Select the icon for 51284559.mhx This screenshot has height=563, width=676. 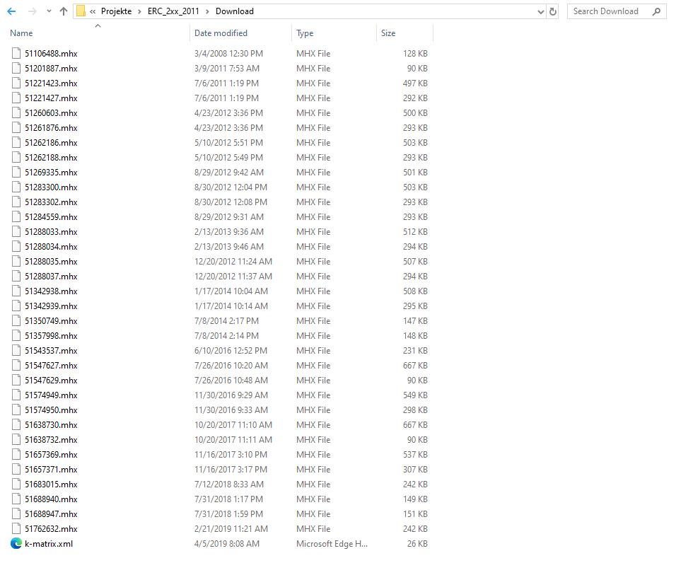coord(16,217)
